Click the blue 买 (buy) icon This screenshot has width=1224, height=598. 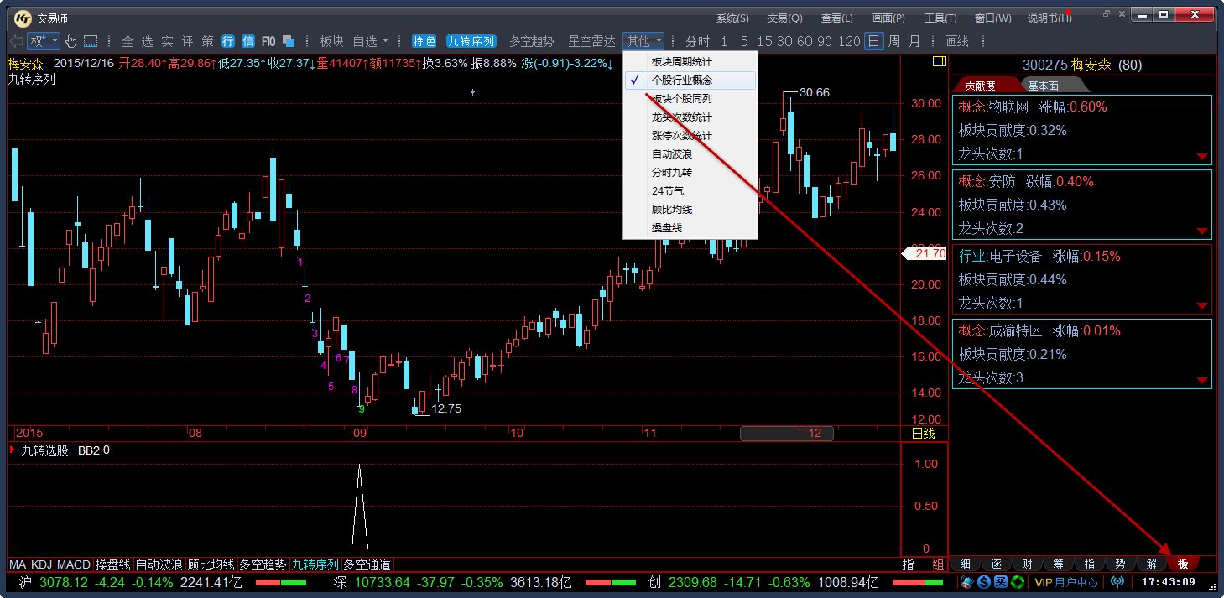coord(1001,582)
